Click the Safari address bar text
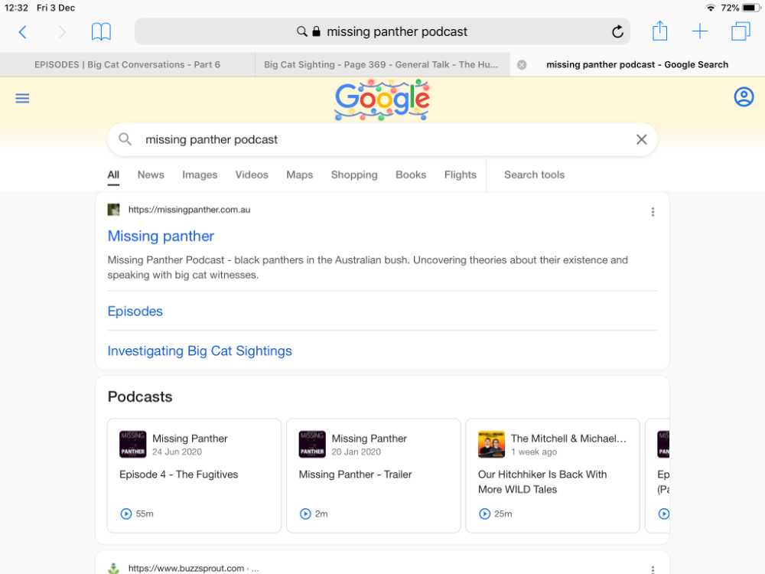Viewport: 765px width, 574px height. (x=396, y=31)
